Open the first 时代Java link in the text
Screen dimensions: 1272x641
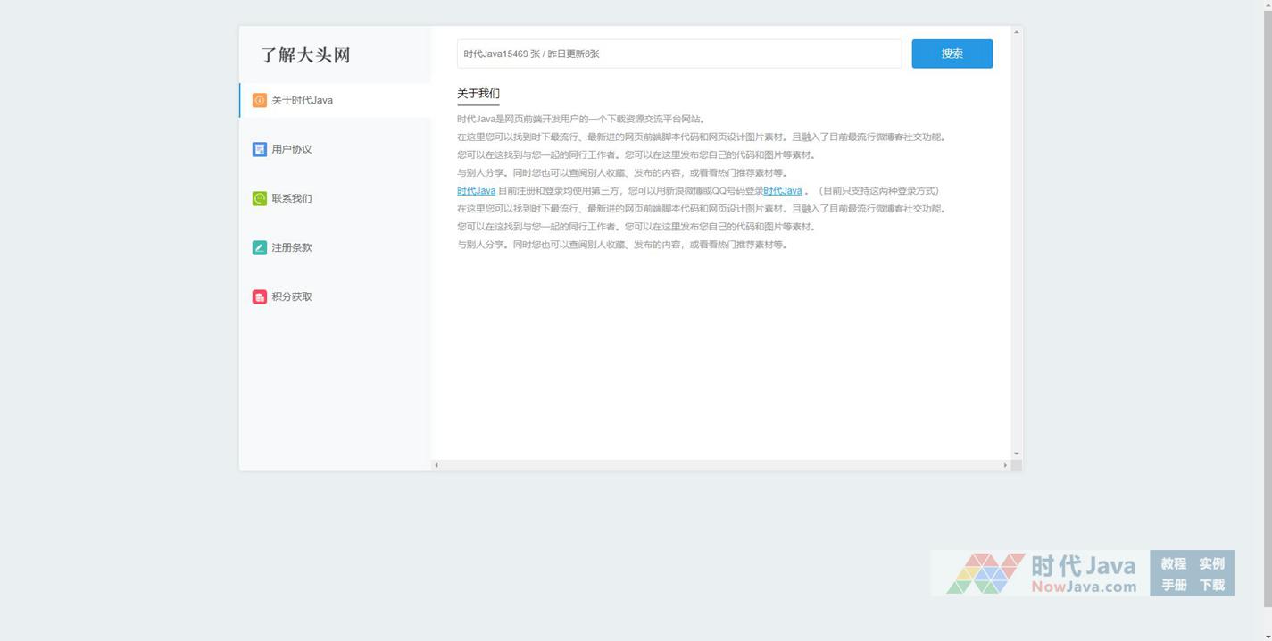tap(476, 191)
